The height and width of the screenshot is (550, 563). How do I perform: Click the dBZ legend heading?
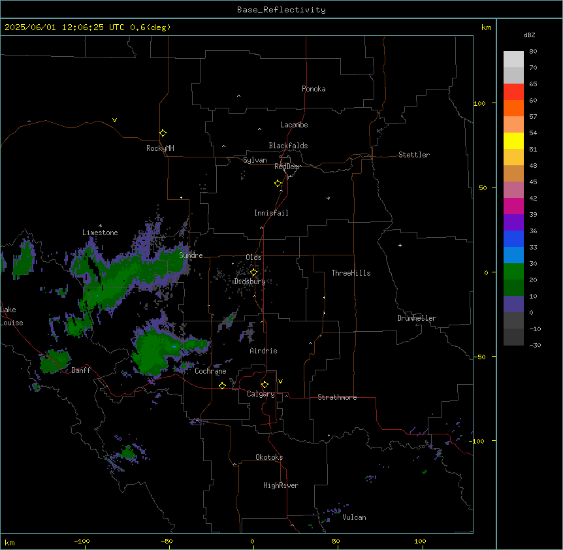(529, 35)
